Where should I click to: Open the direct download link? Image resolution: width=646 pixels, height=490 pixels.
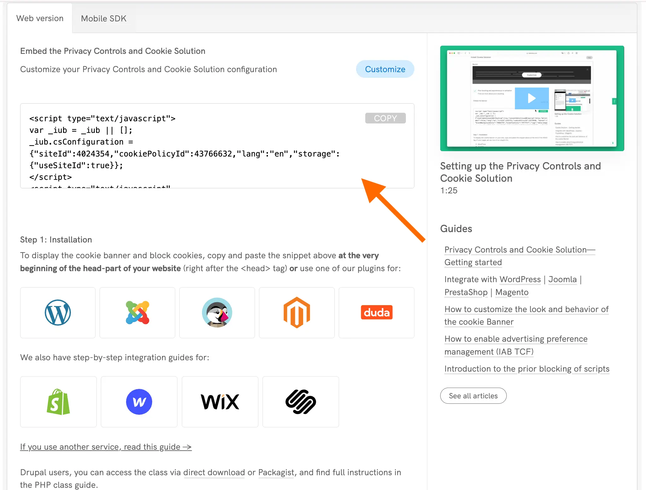[214, 472]
